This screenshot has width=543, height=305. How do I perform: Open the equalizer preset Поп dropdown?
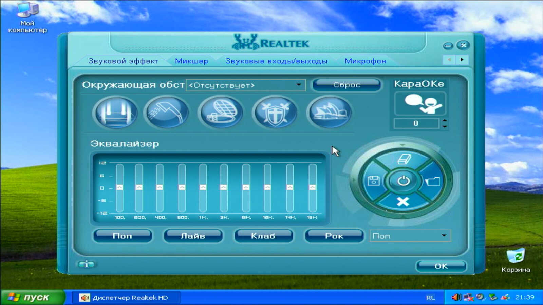pos(410,236)
